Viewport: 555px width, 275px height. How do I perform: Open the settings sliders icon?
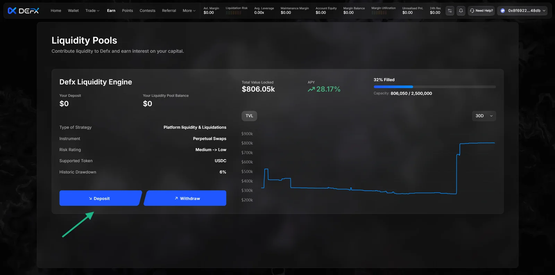point(450,11)
